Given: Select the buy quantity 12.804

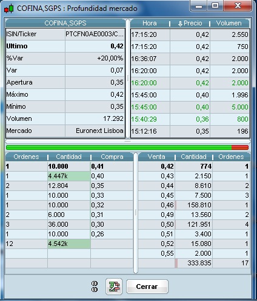Looking at the screenshot, I should [x=58, y=186].
